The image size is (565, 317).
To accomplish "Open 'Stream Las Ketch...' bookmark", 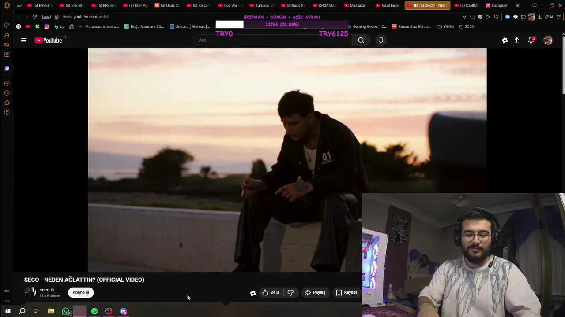I will (x=411, y=26).
